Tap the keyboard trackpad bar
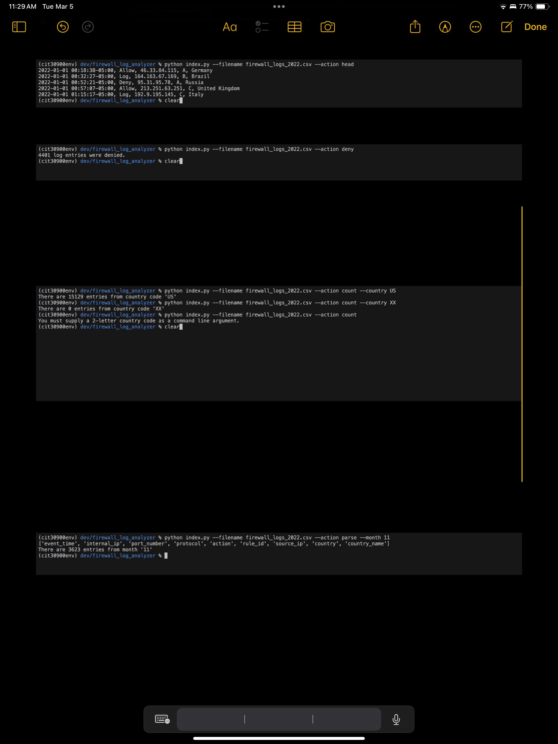The image size is (558, 744). click(x=279, y=719)
